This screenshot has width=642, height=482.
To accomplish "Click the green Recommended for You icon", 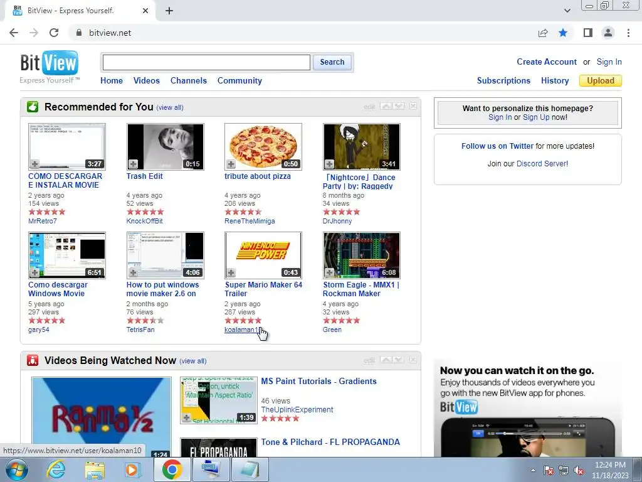I will (33, 107).
